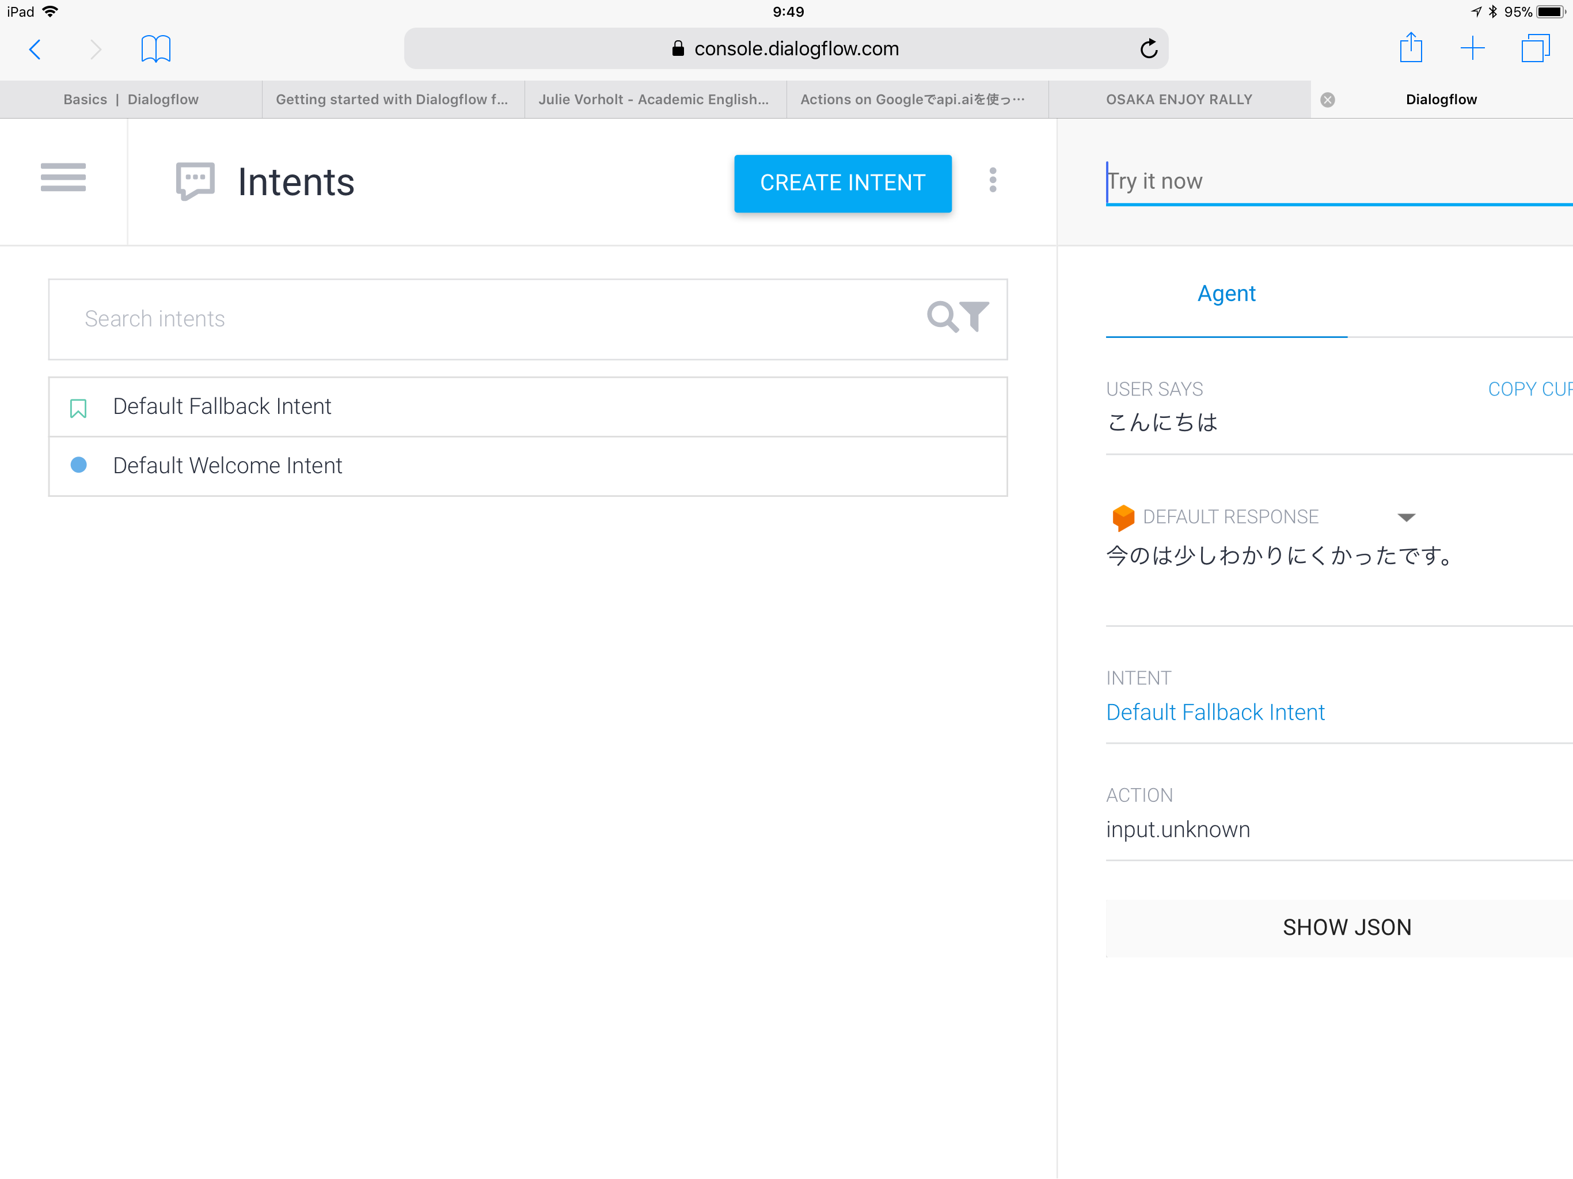Open Safari bookmarks book icon
The image size is (1573, 1179).
155,49
